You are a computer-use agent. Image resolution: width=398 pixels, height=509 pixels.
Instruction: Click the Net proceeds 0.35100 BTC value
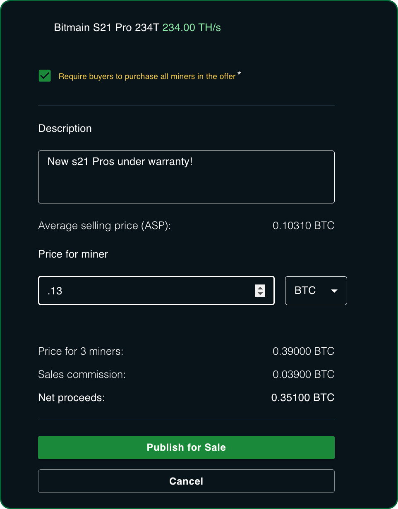(x=302, y=397)
